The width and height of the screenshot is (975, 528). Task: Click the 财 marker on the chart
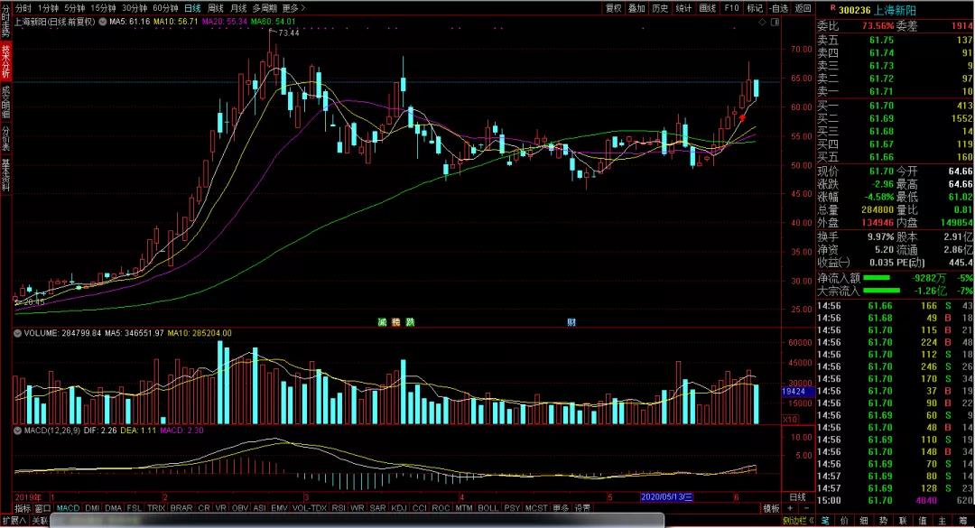(571, 322)
